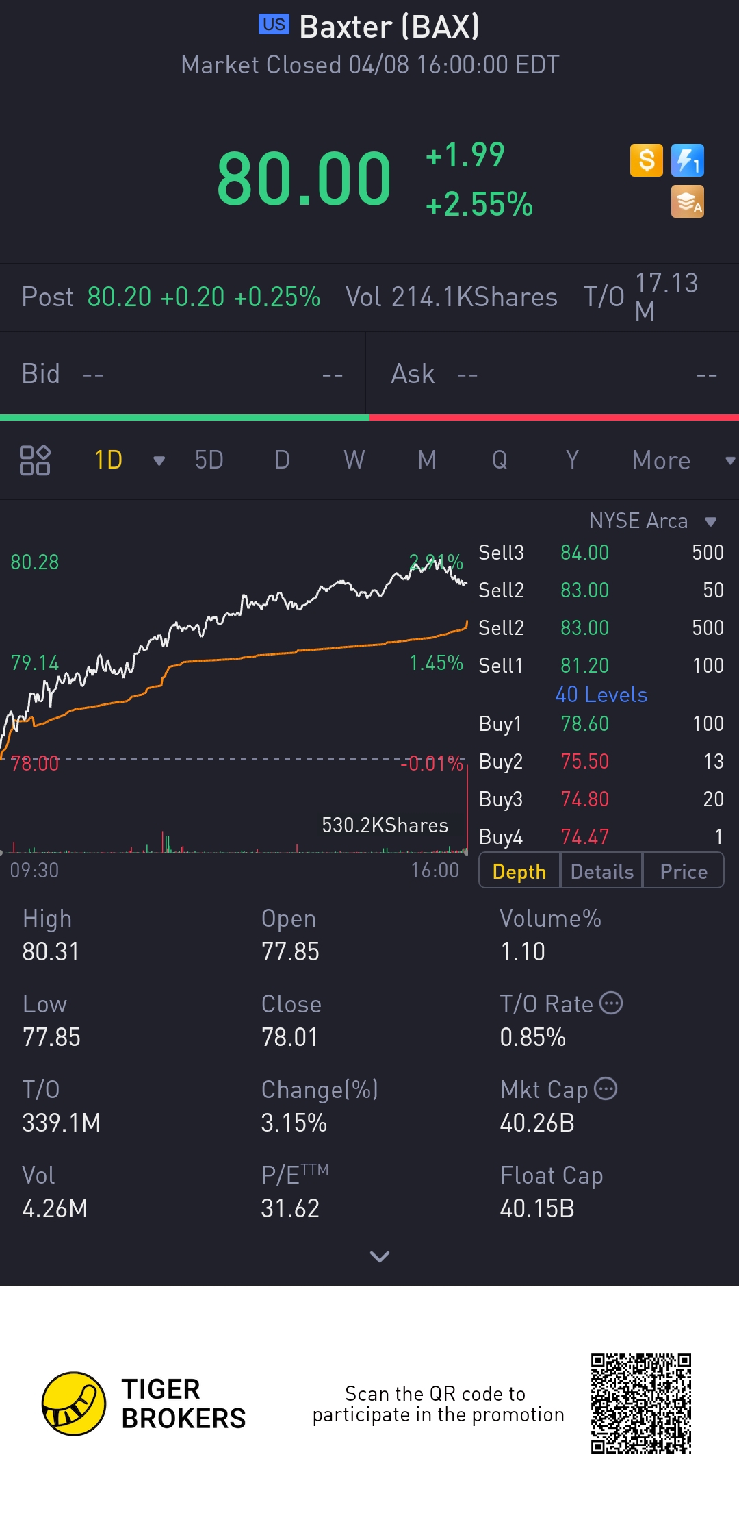739x1522 pixels.
Task: Tap the Ask price field
Action: point(553,374)
